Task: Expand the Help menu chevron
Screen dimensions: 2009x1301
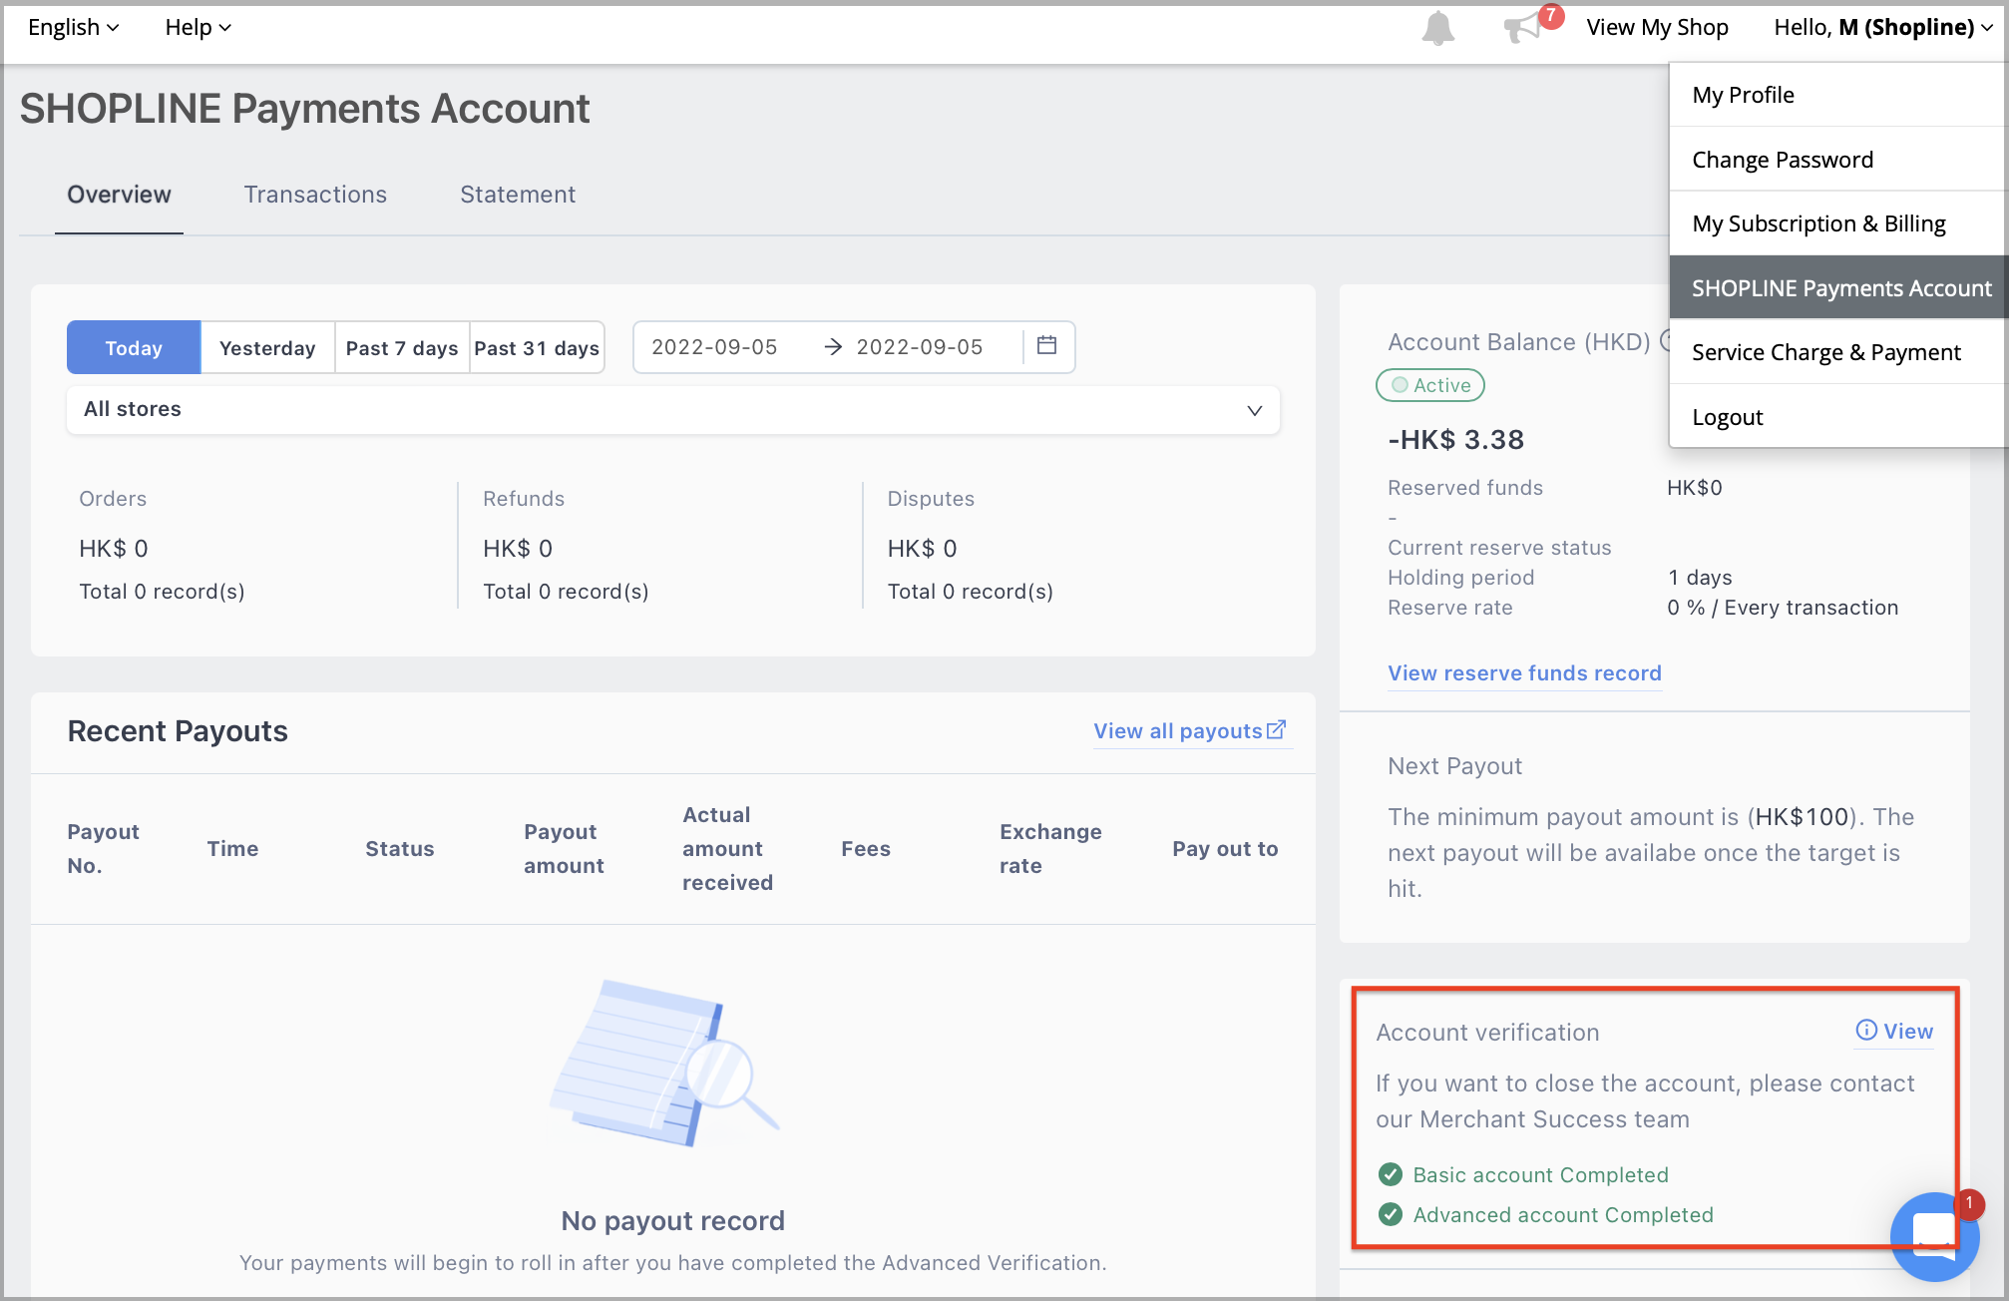Action: pos(224,27)
